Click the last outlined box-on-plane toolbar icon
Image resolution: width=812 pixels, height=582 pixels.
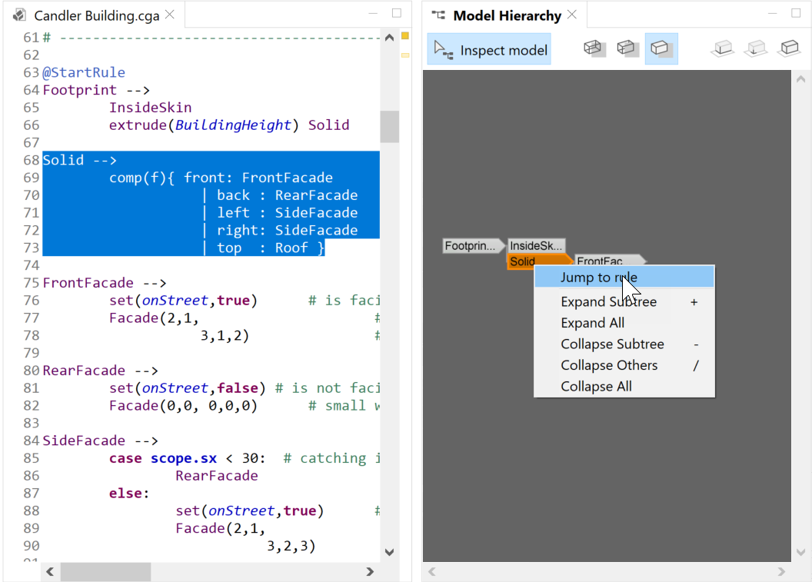(x=789, y=48)
